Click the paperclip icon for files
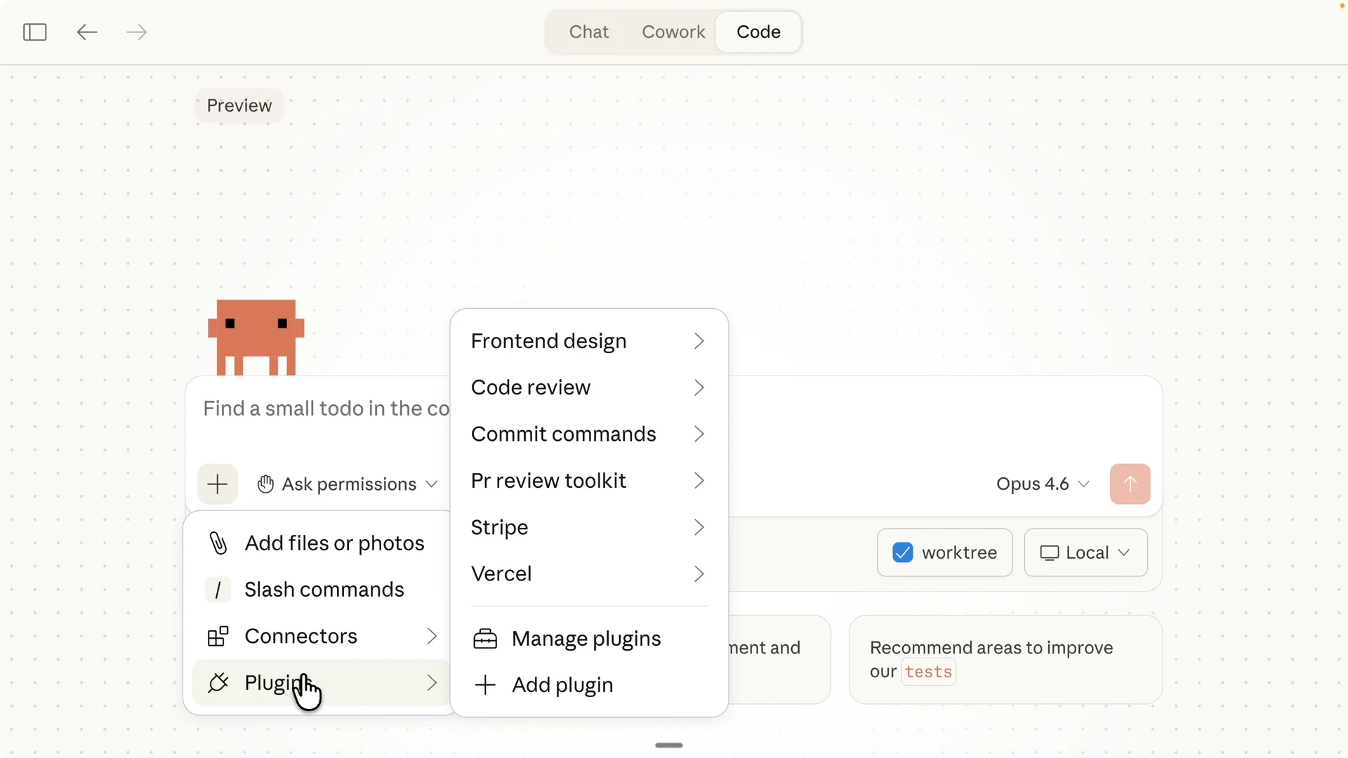 pyautogui.click(x=218, y=543)
